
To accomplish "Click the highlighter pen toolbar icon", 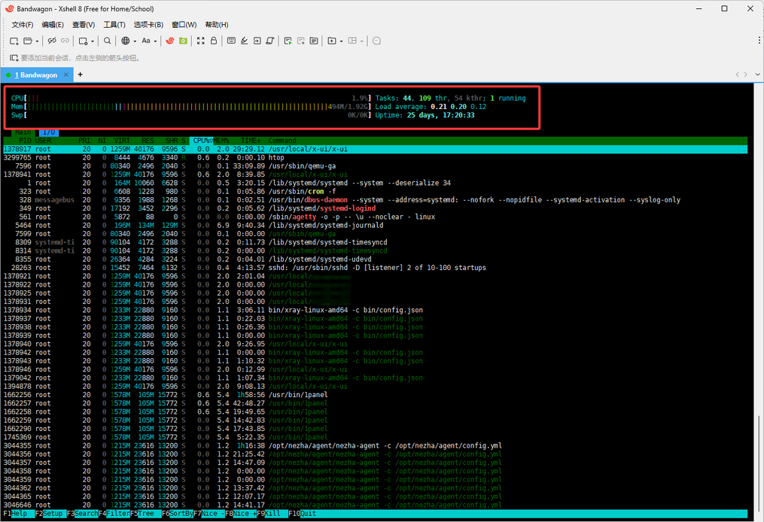I will tap(245, 41).
